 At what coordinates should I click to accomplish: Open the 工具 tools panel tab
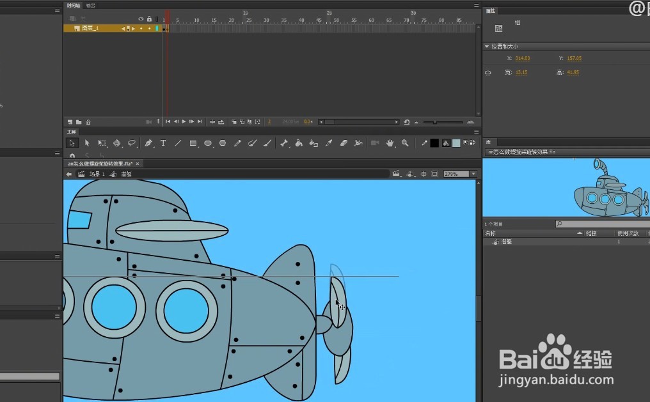pyautogui.click(x=72, y=132)
